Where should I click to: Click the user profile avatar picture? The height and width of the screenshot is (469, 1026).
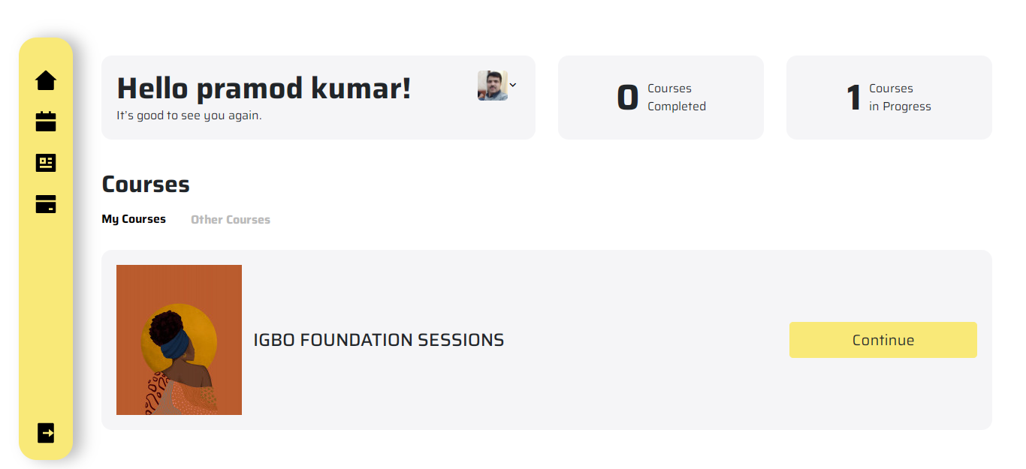click(492, 86)
